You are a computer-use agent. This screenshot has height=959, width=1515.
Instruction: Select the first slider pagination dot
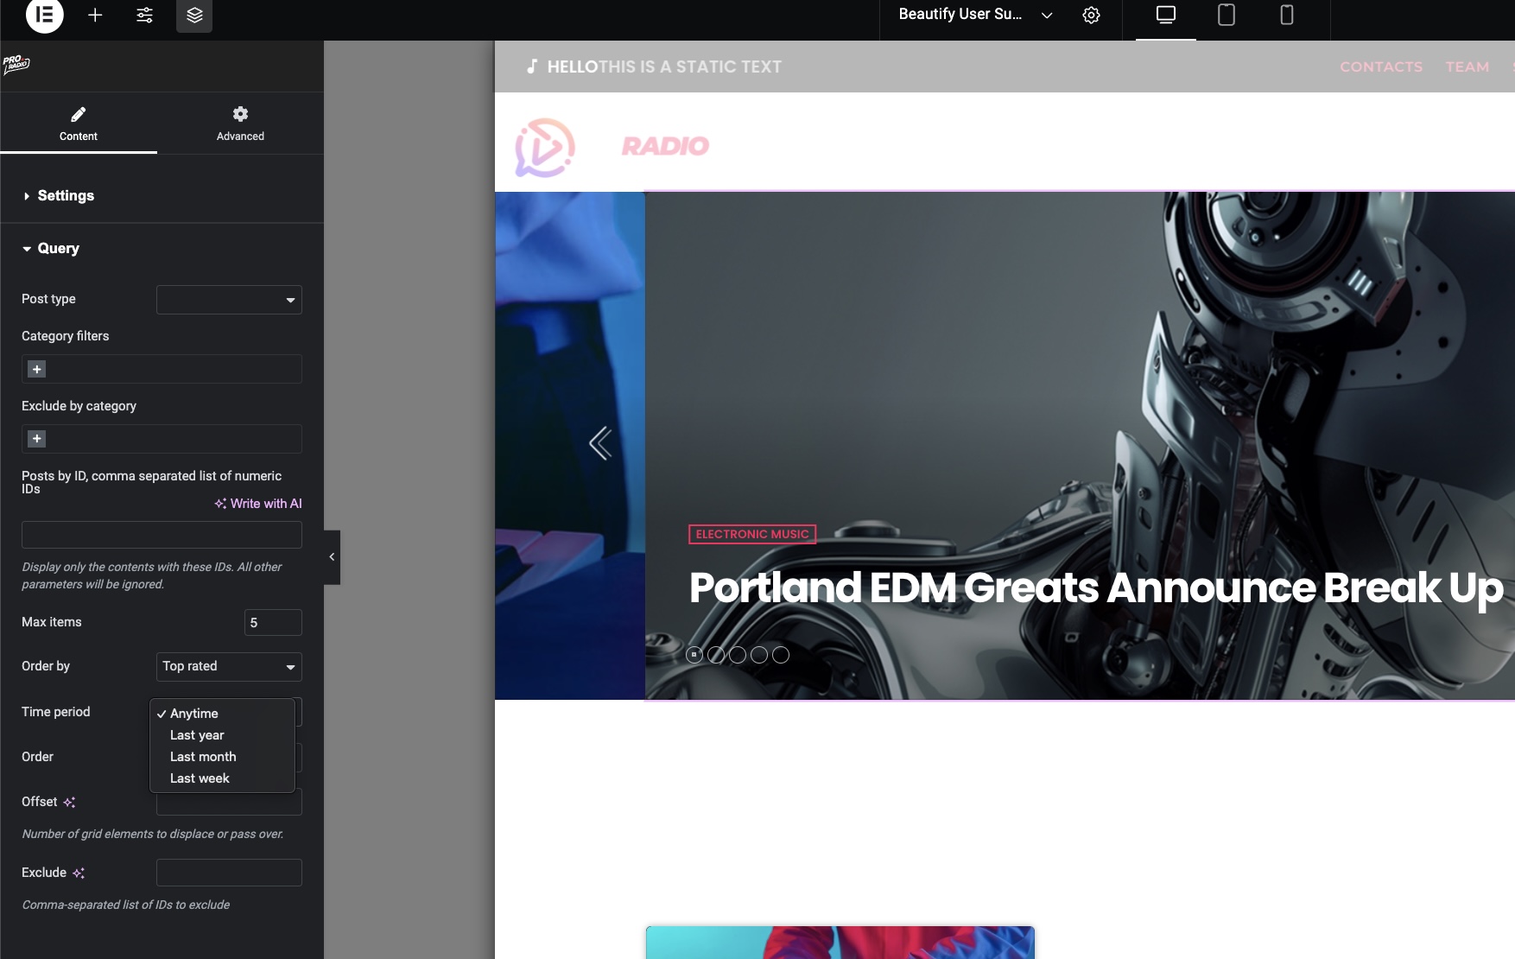(694, 655)
